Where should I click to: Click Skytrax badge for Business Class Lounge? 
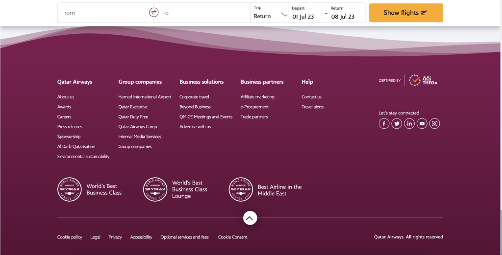tap(155, 189)
